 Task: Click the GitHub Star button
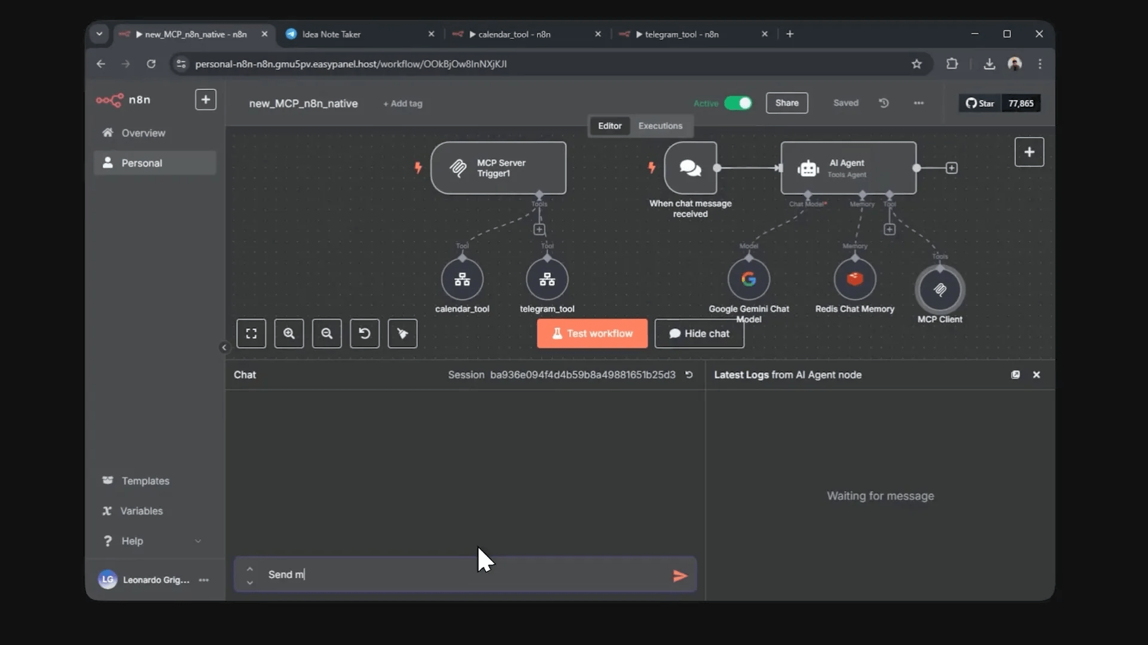980,103
